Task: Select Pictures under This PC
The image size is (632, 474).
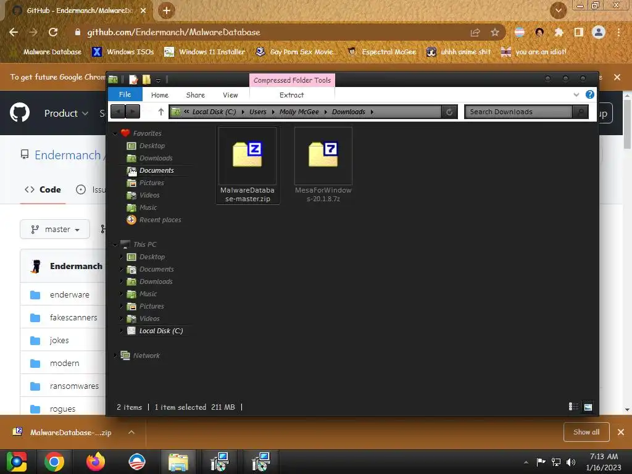Action: (152, 306)
